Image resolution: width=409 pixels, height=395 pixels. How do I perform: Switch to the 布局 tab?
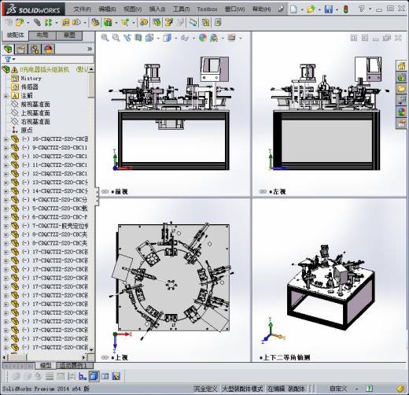(x=42, y=35)
